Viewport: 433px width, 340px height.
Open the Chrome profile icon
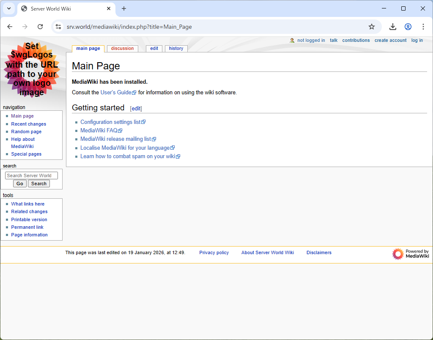[x=408, y=27]
